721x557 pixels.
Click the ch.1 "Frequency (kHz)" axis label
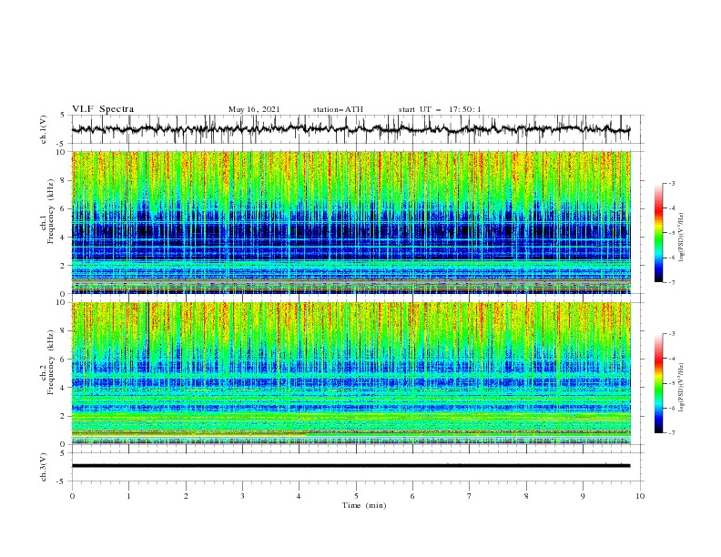click(x=51, y=212)
